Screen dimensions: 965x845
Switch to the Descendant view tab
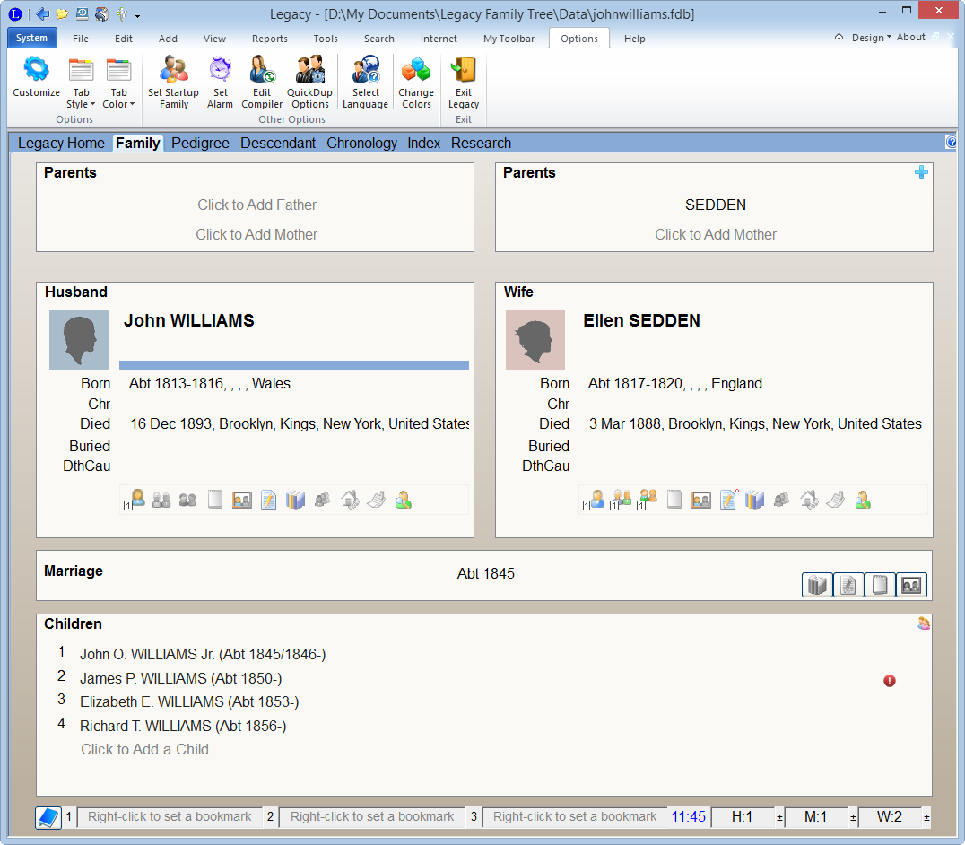pyautogui.click(x=277, y=144)
